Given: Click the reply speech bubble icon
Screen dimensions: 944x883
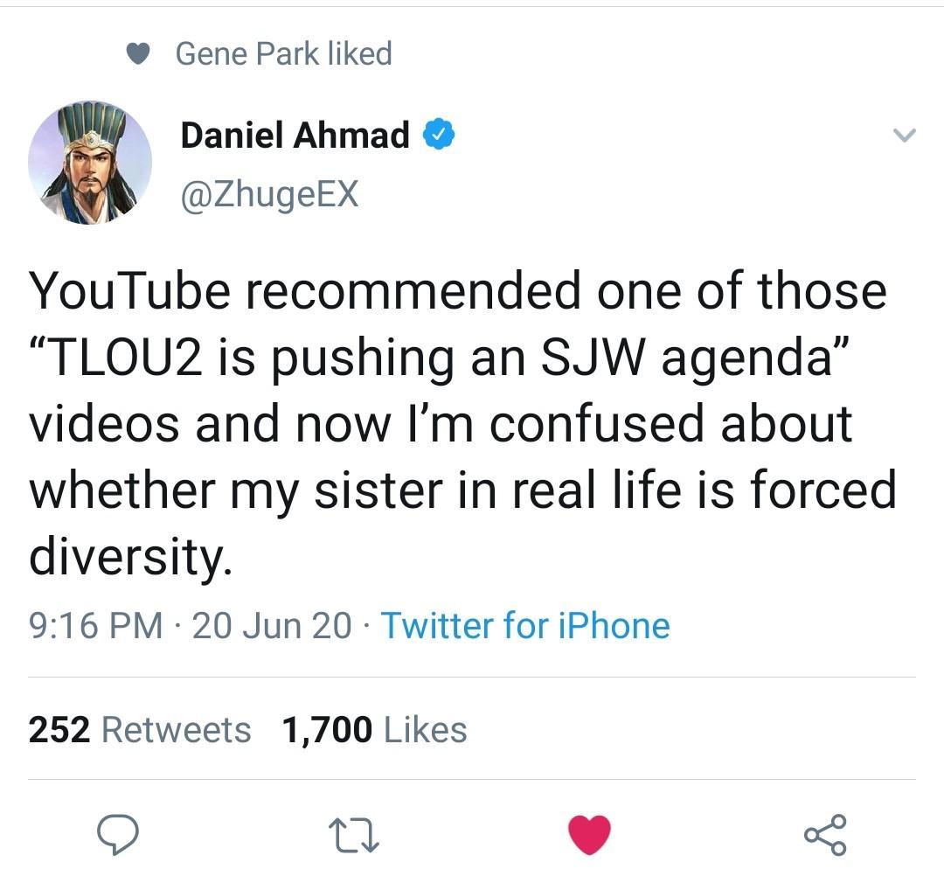Looking at the screenshot, I should point(117,834).
